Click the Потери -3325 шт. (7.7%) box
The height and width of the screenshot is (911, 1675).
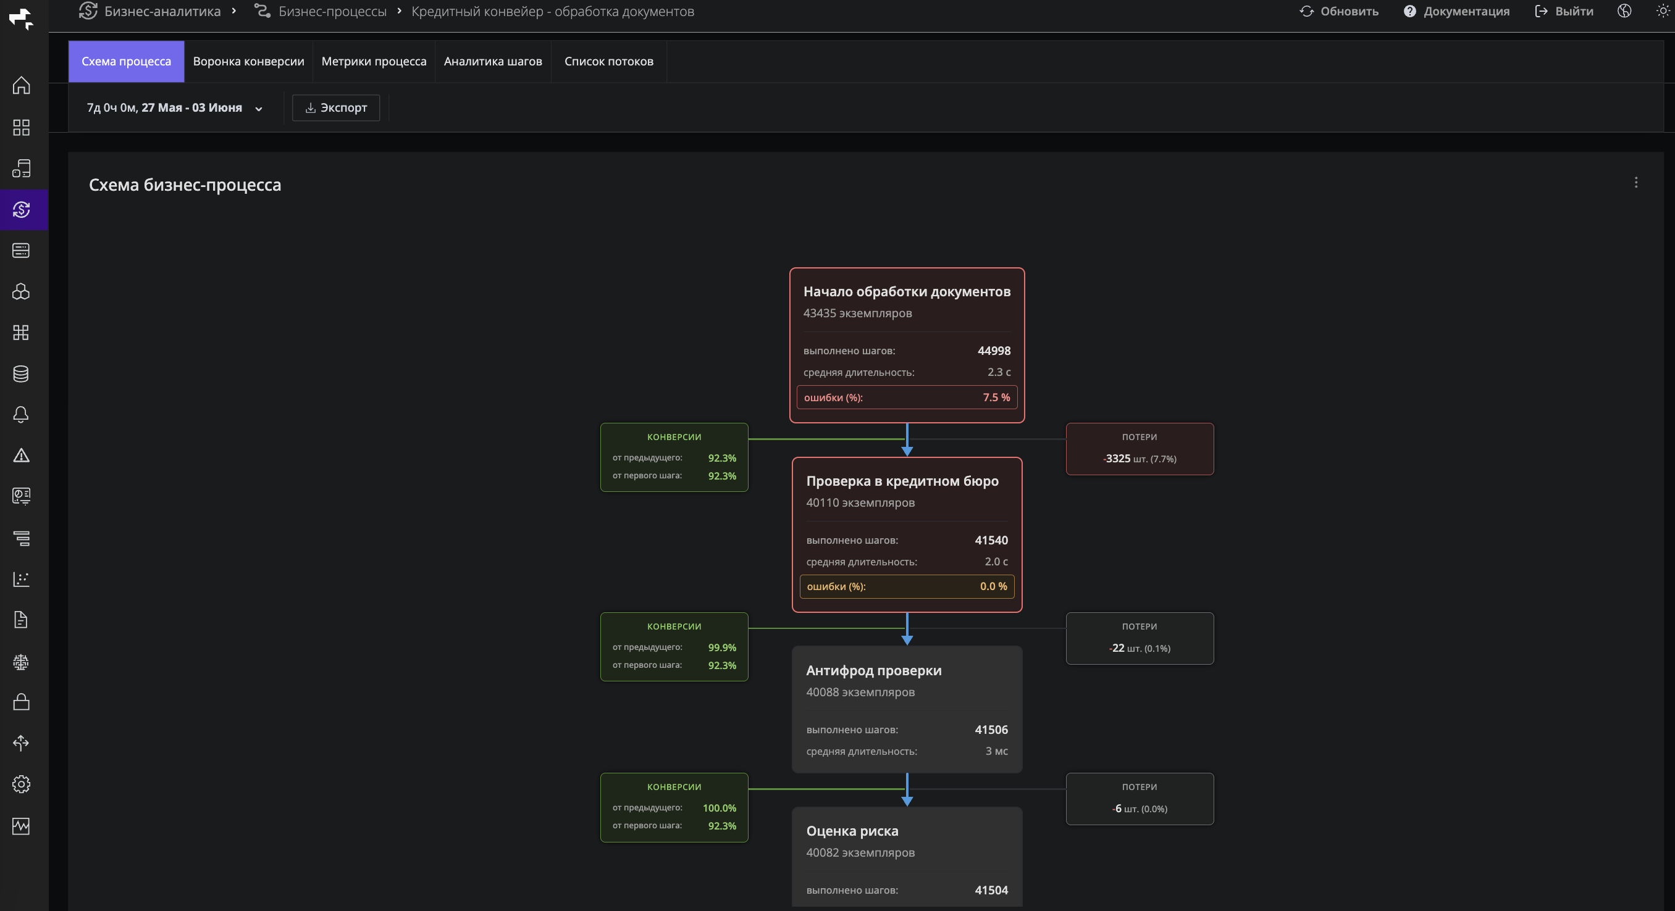tap(1139, 449)
